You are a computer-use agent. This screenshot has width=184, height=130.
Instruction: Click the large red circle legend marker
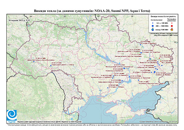click(172, 26)
